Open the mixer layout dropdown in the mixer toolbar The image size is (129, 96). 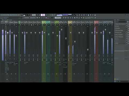10,20
